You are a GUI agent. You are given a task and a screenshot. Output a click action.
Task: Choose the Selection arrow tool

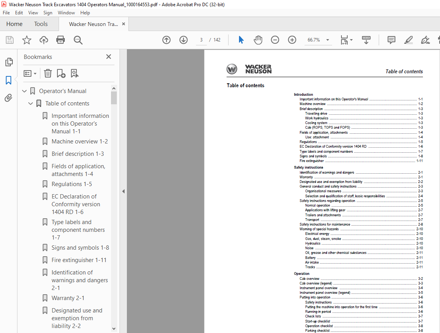241,40
